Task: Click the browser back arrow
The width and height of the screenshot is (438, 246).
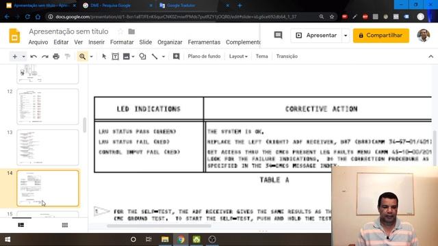Action: click(7, 16)
